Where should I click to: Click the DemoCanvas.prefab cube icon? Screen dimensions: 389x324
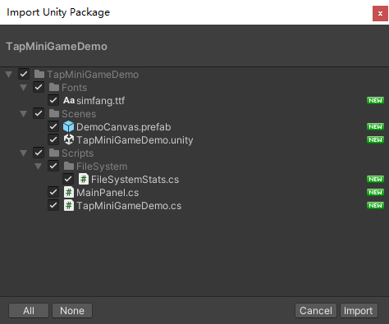[68, 126]
